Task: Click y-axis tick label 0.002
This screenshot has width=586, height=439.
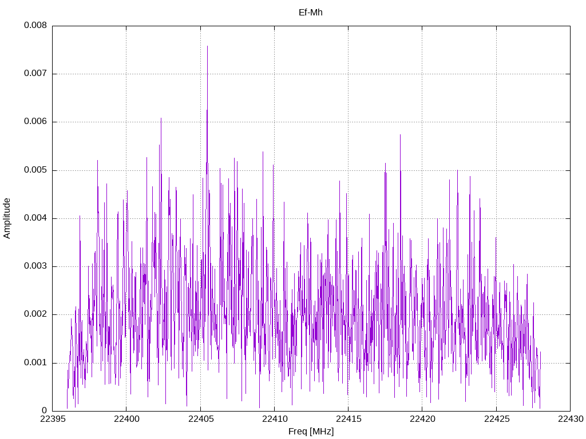Action: (x=35, y=314)
